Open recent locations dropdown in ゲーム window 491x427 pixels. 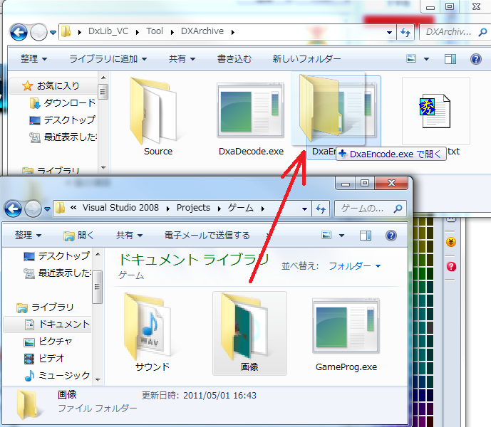47,209
